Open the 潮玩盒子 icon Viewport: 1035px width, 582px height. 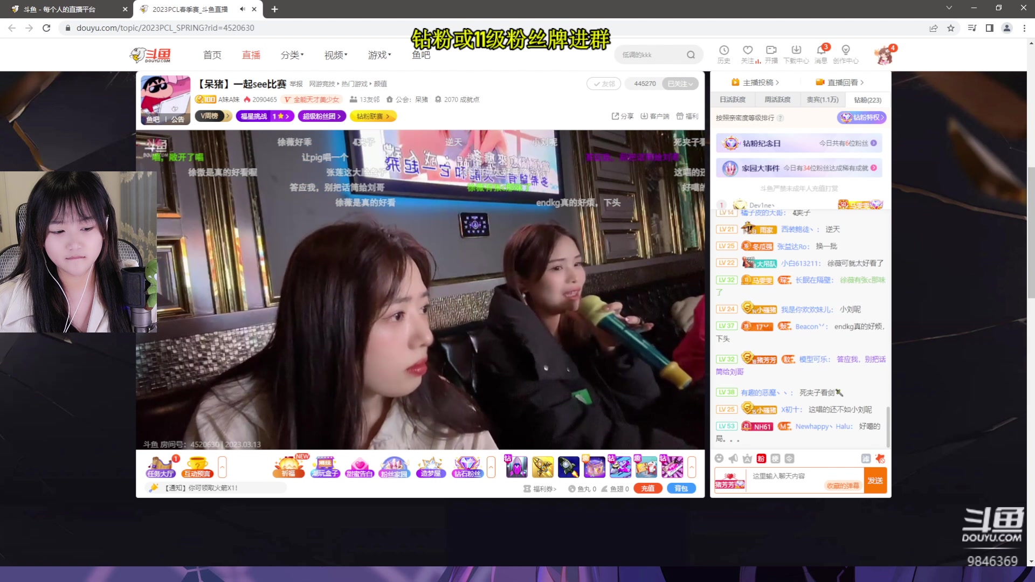point(325,467)
